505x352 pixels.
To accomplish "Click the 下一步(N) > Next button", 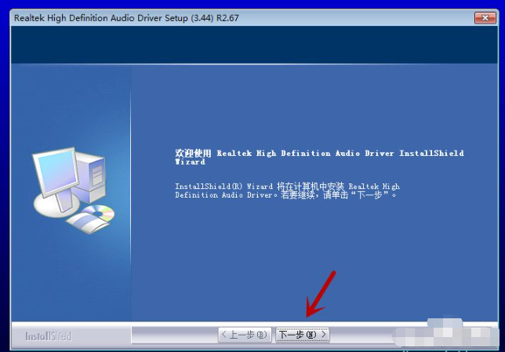I will click(x=302, y=335).
